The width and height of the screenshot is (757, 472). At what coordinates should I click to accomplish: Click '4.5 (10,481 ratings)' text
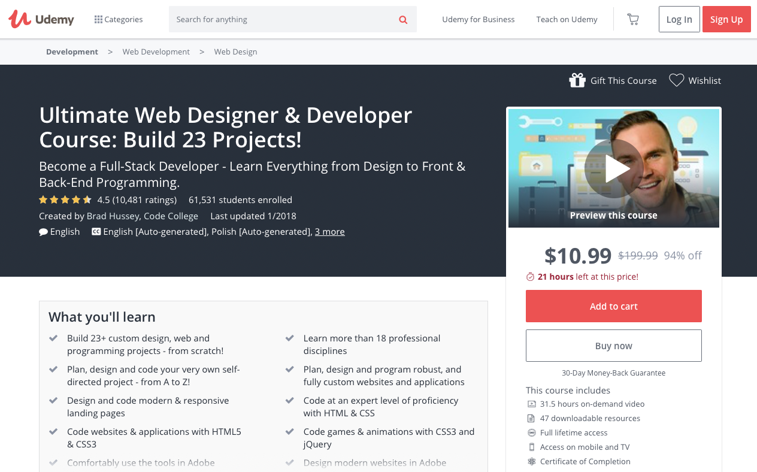137,199
